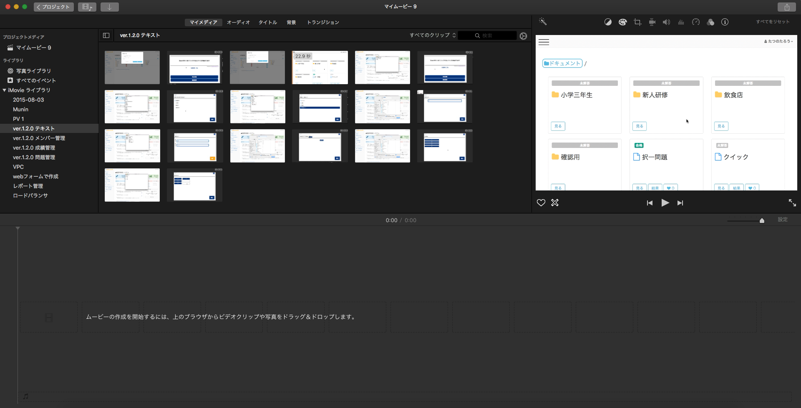Select the cropping tool
This screenshot has height=408, width=801.
point(637,22)
